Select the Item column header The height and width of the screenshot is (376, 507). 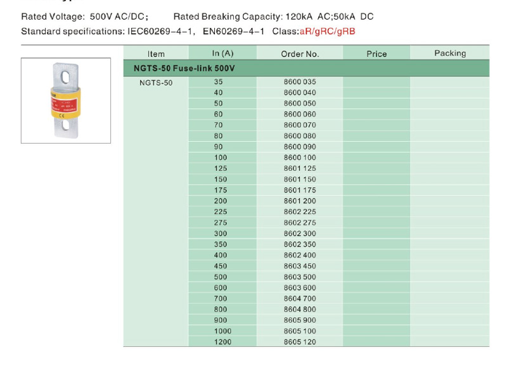pyautogui.click(x=156, y=54)
